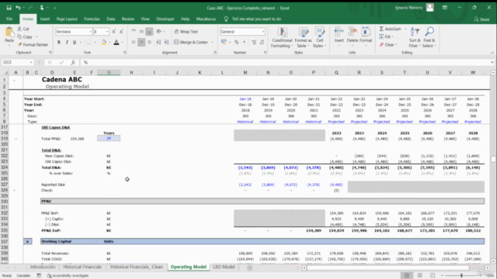Viewport: 497px width, 279px height.
Task: Activate the Format Painter brush
Action: click(x=33, y=45)
